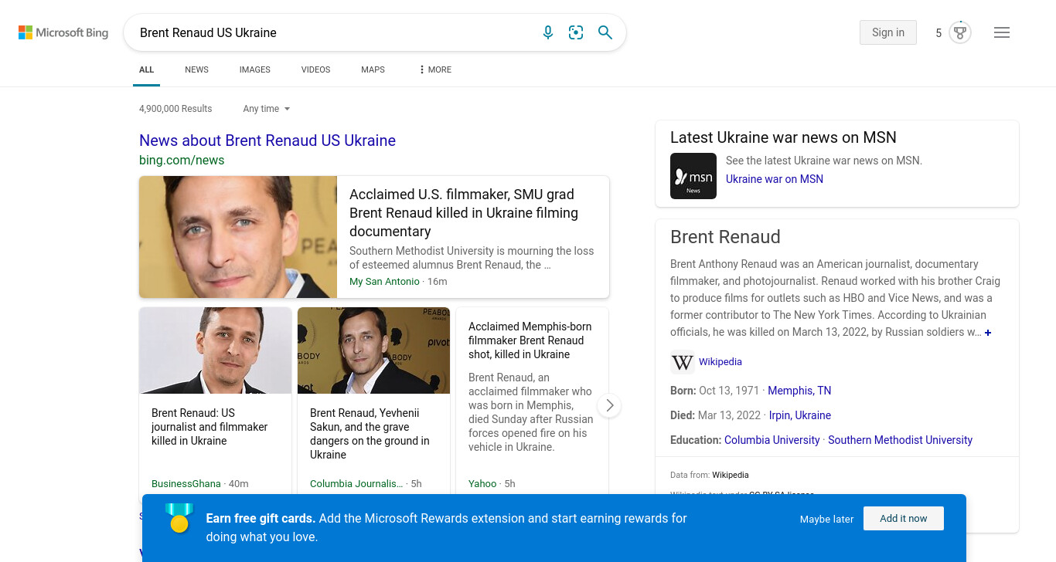Viewport: 1056px width, 562px height.
Task: Open the Any time filter dropdown
Action: [x=267, y=109]
